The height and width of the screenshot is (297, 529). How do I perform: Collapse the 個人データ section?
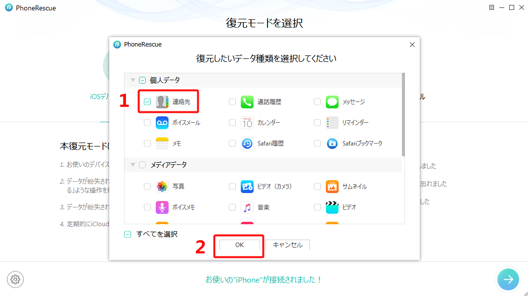133,80
